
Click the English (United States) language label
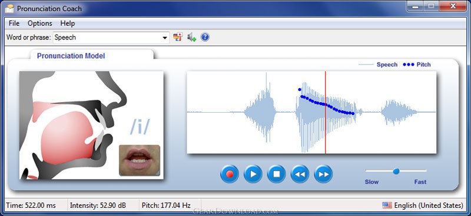coord(429,205)
